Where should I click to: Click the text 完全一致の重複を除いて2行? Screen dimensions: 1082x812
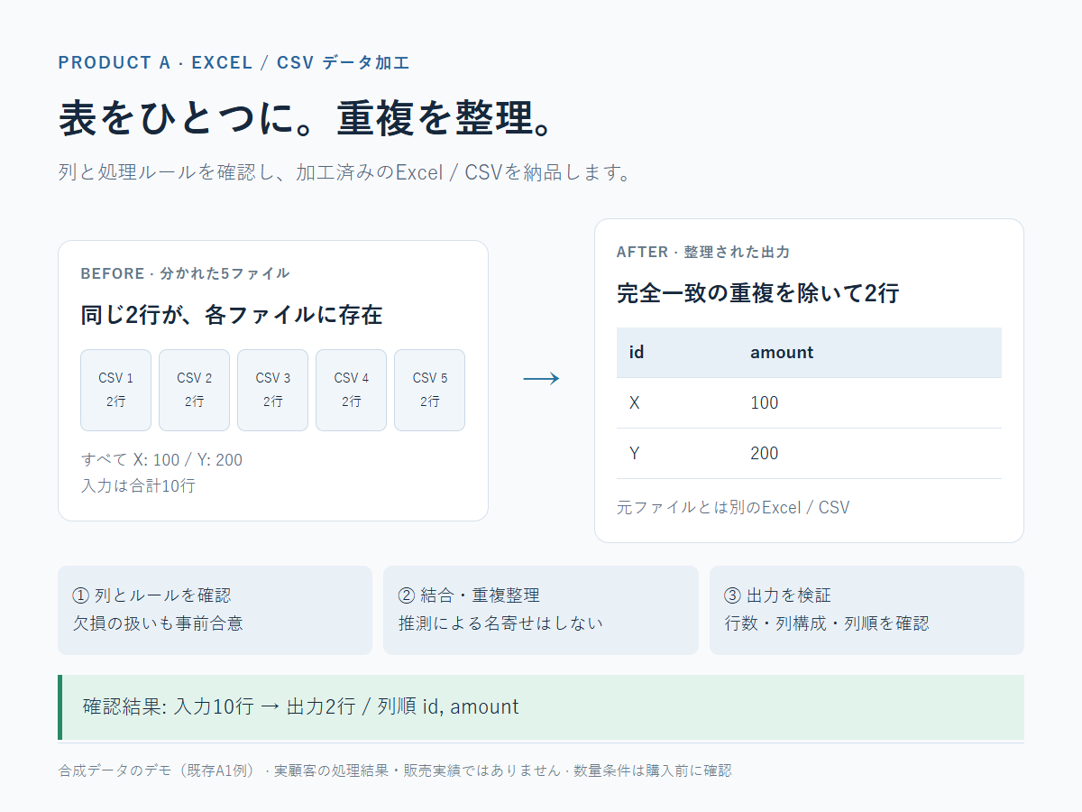pyautogui.click(x=758, y=293)
